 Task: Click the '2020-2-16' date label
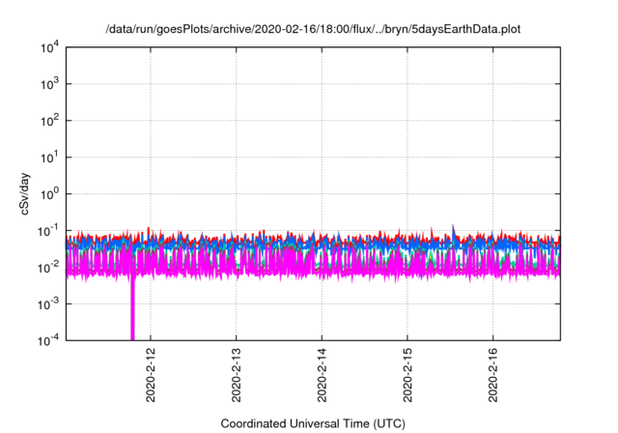click(493, 375)
